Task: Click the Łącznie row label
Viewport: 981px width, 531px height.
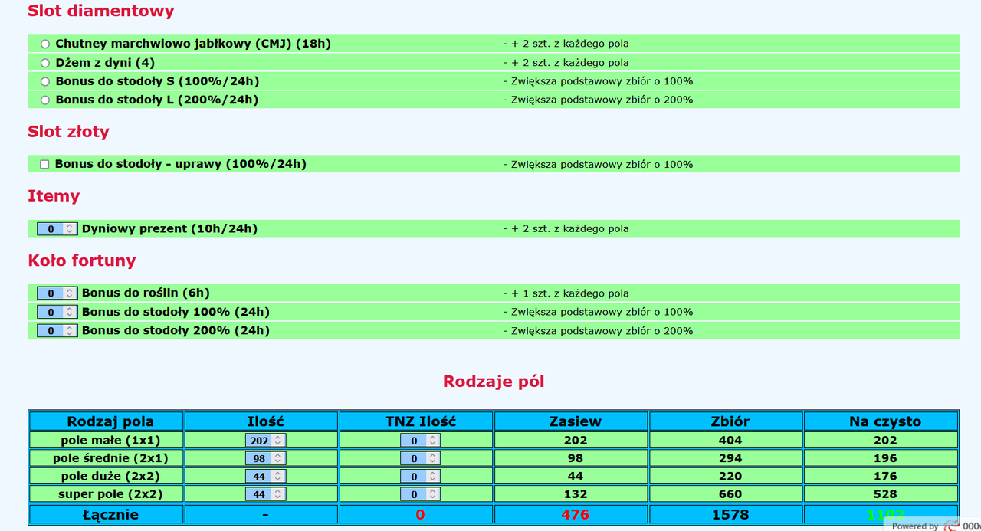Action: pos(110,515)
